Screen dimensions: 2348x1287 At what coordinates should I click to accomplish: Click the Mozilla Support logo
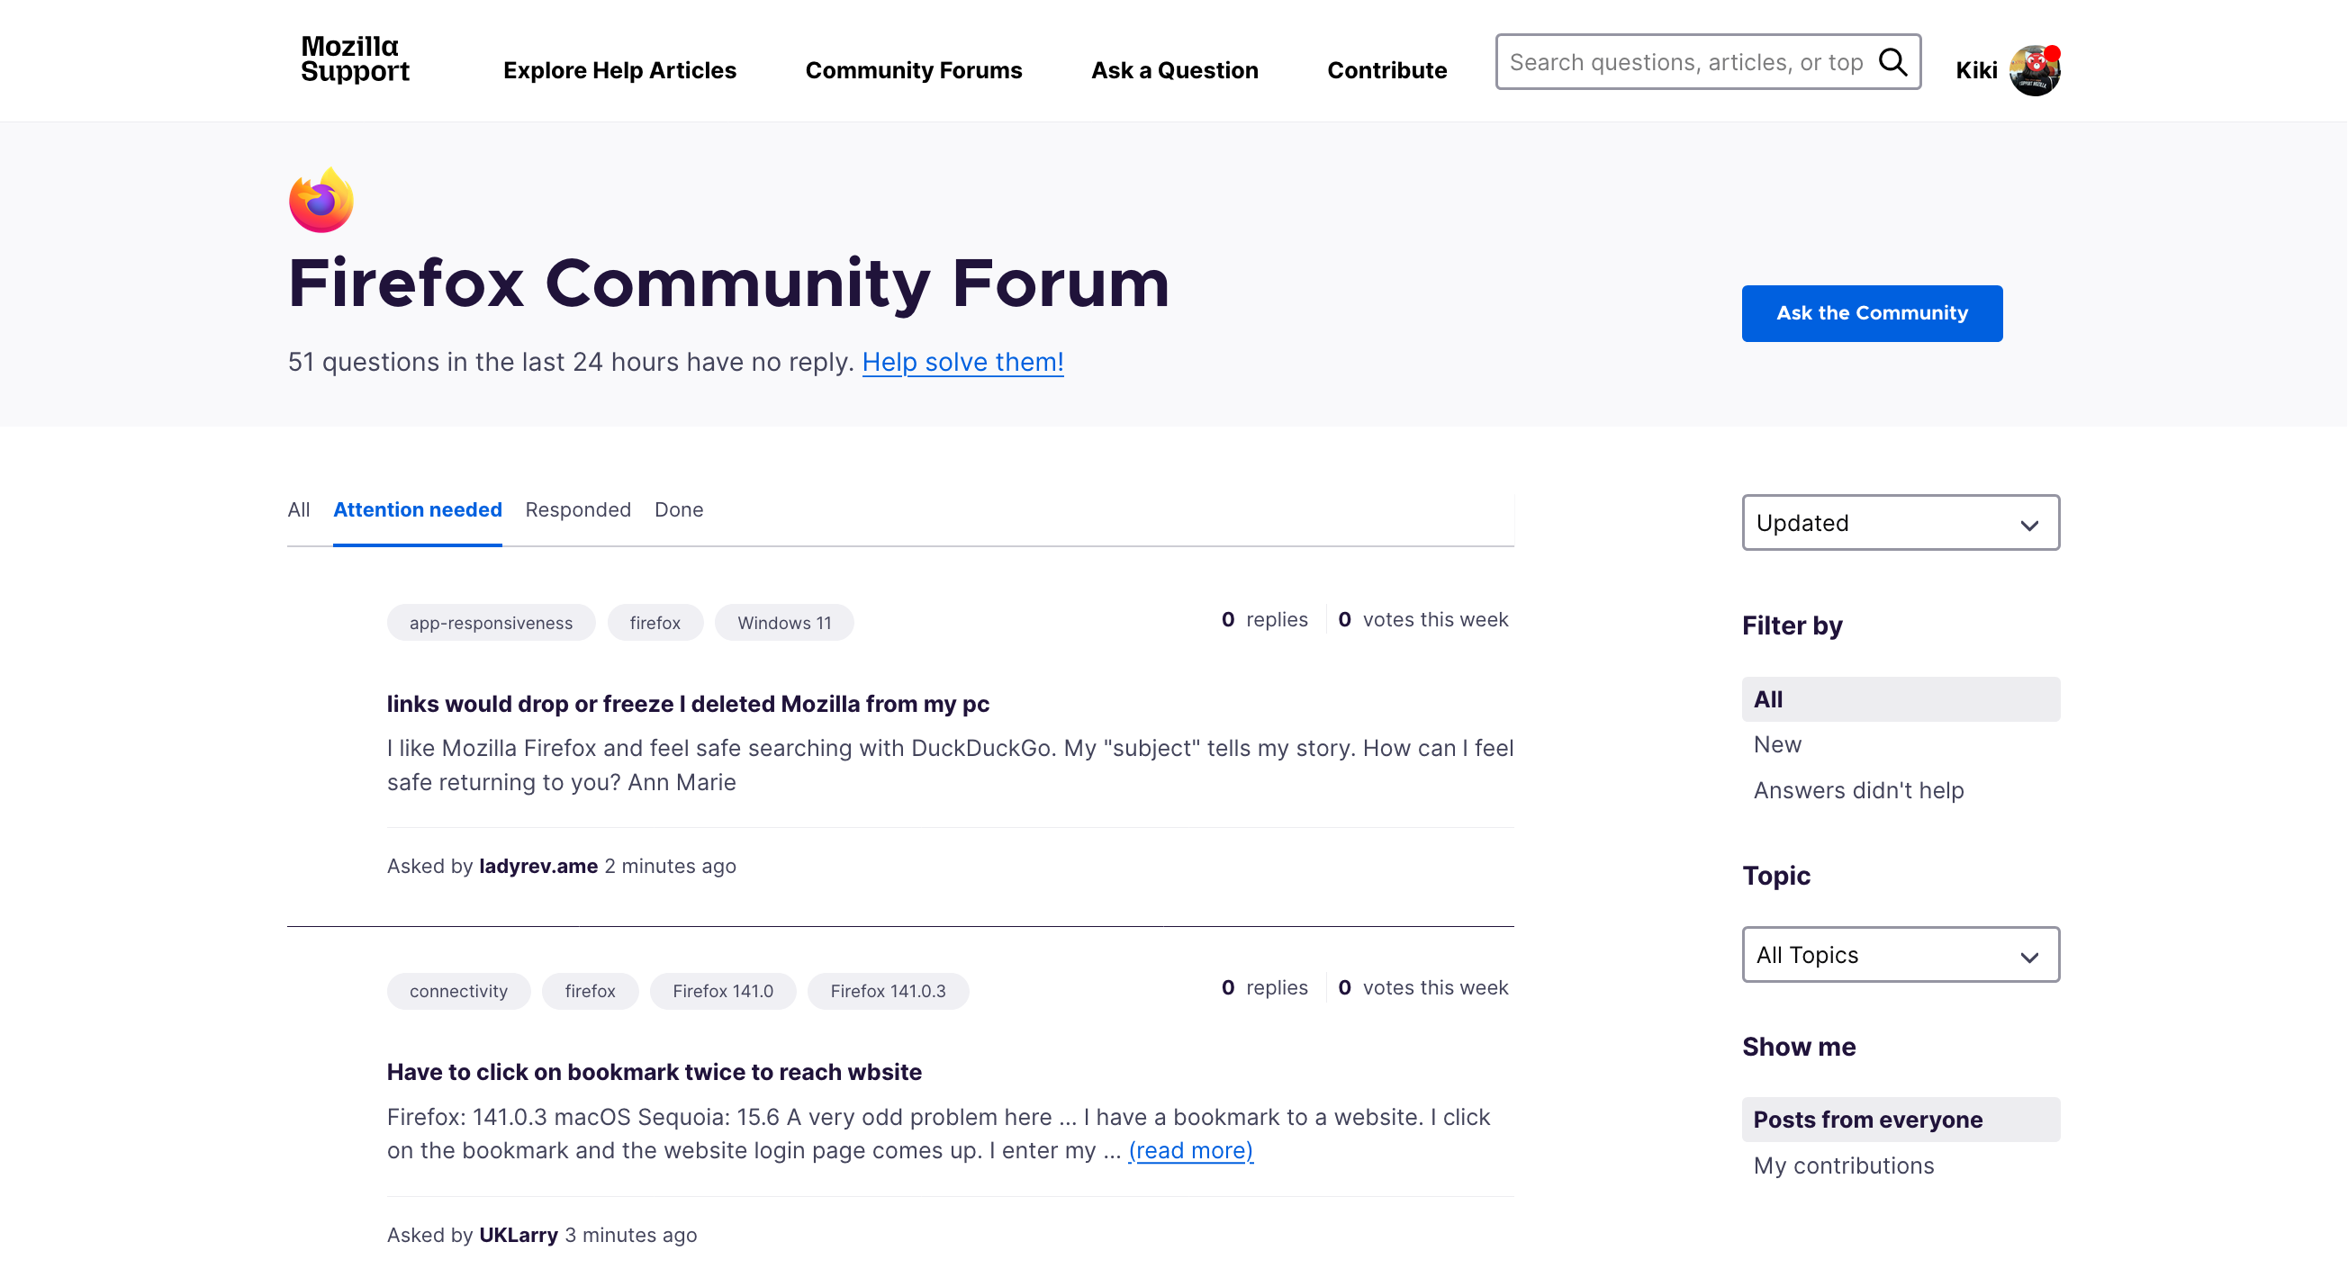tap(355, 59)
